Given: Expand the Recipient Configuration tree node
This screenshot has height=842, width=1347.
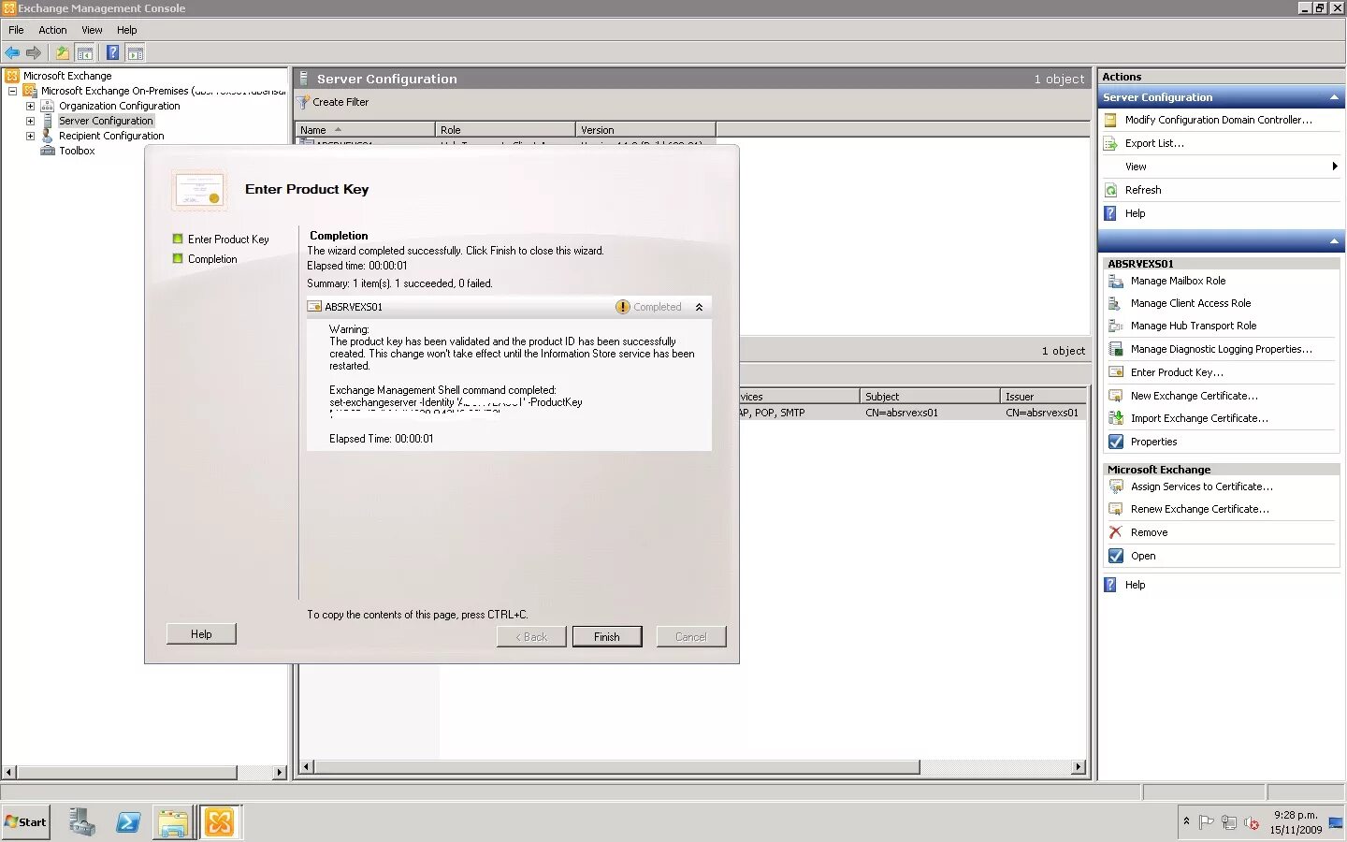Looking at the screenshot, I should (x=30, y=136).
